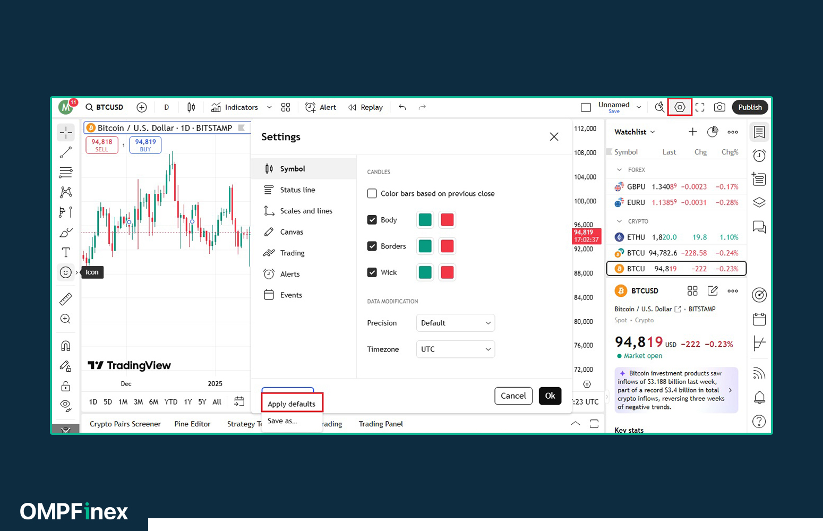Uncheck the Wick checkbox
Viewport: 823px width, 531px height.
[x=372, y=272]
